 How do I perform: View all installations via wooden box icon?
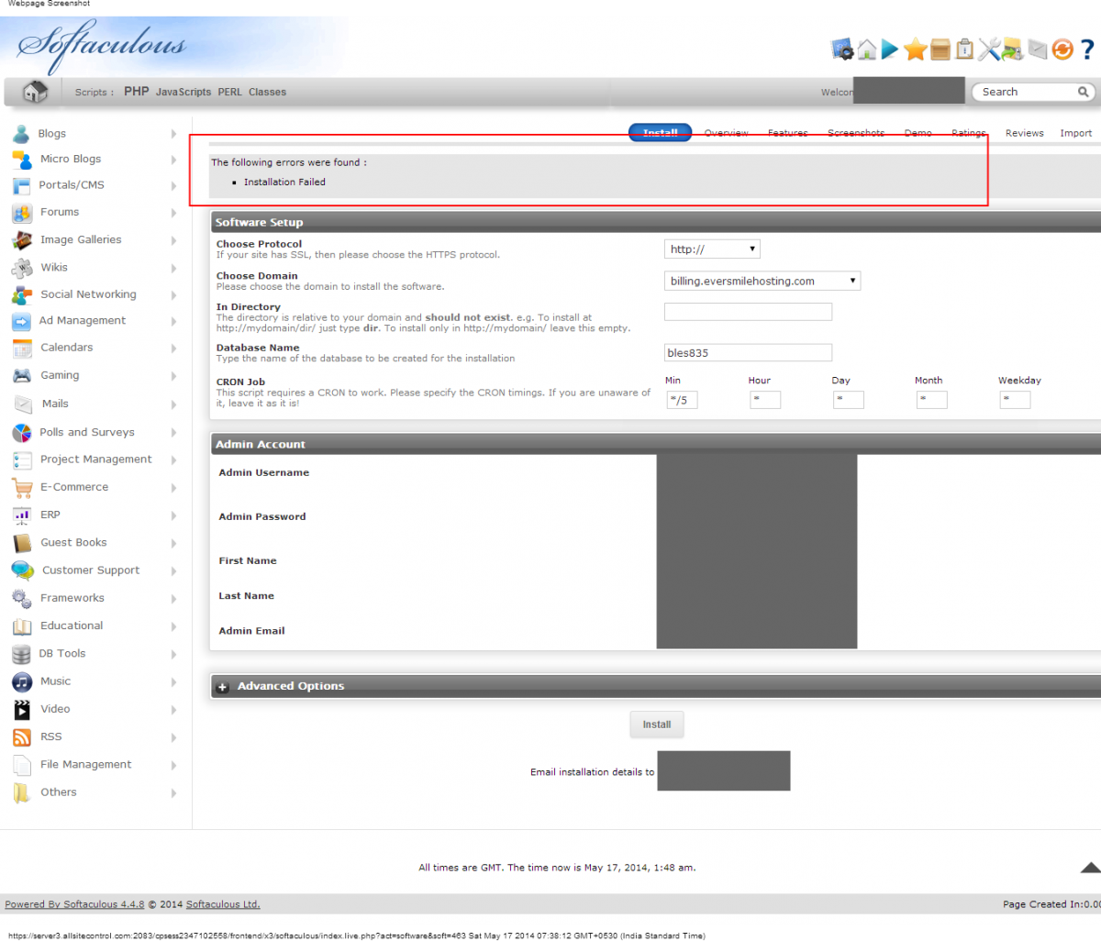(x=940, y=49)
